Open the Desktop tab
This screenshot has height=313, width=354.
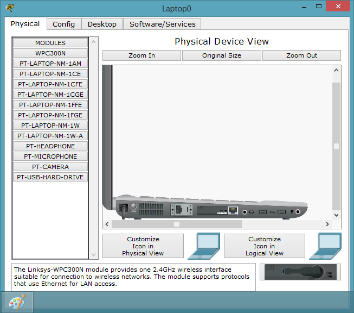pos(102,24)
